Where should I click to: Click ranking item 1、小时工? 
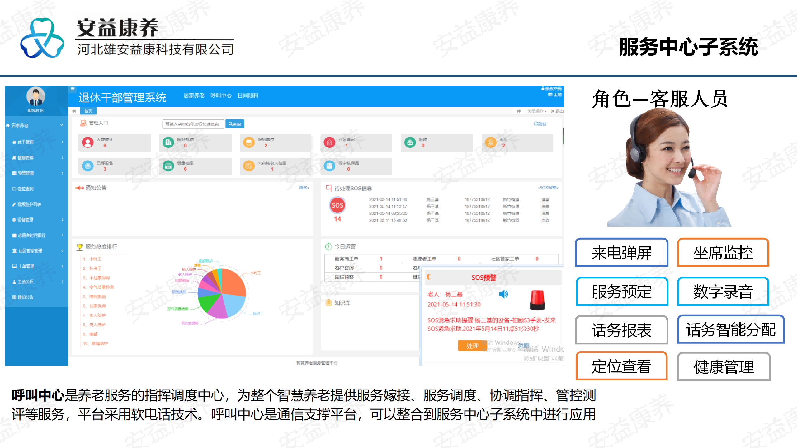click(x=92, y=259)
